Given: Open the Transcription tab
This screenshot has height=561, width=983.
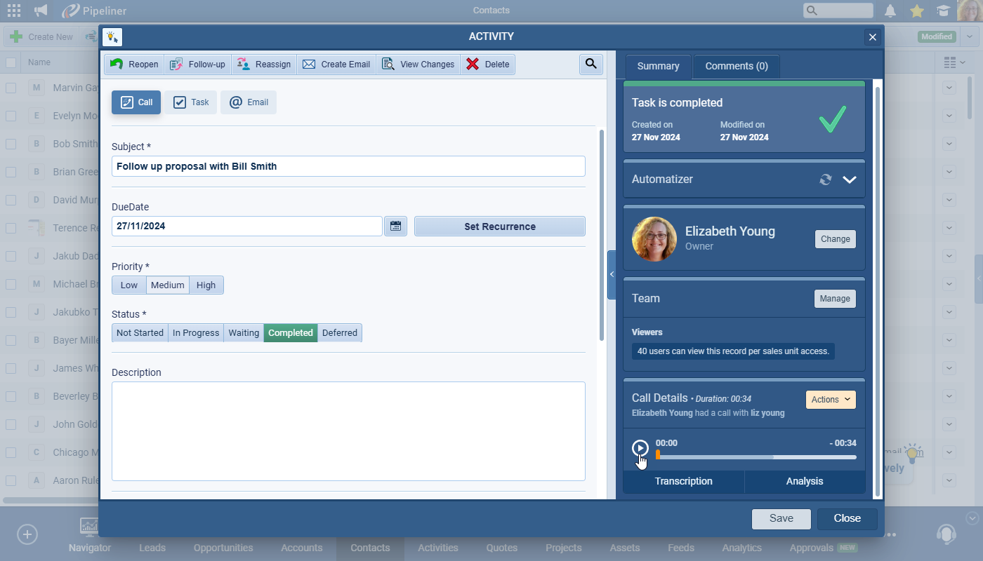Looking at the screenshot, I should point(683,481).
